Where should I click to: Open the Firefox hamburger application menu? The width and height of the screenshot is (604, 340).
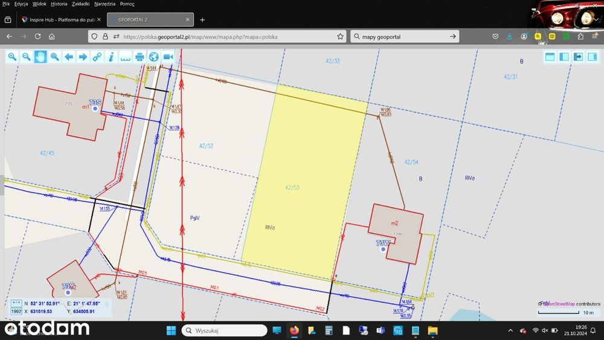[x=595, y=36]
